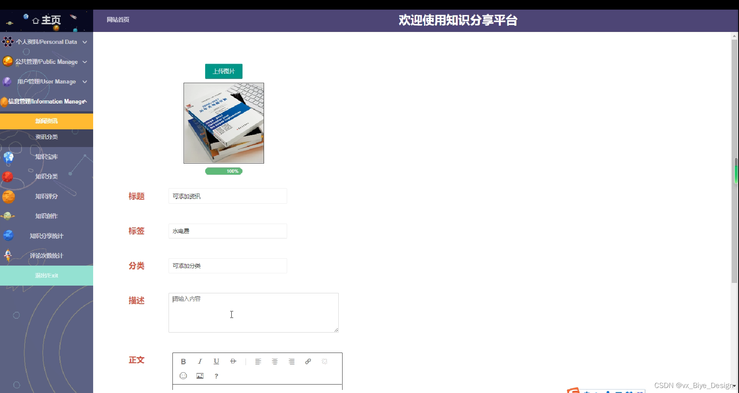Align text right in the editor
Viewport: 739px width, 393px height.
(291, 361)
